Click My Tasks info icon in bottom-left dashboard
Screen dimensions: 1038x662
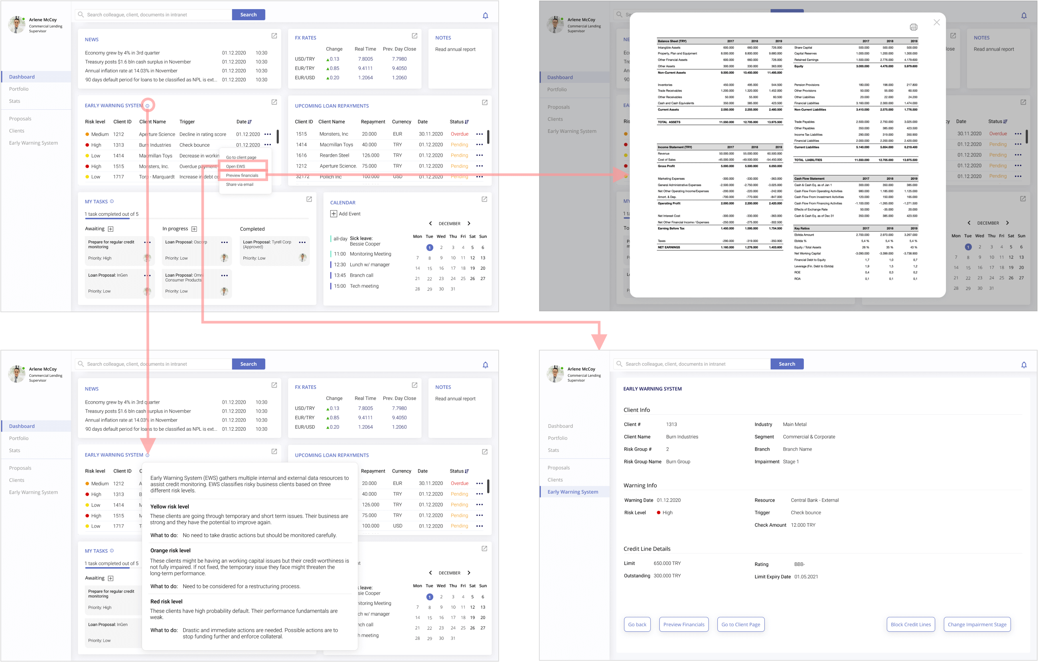coord(112,551)
